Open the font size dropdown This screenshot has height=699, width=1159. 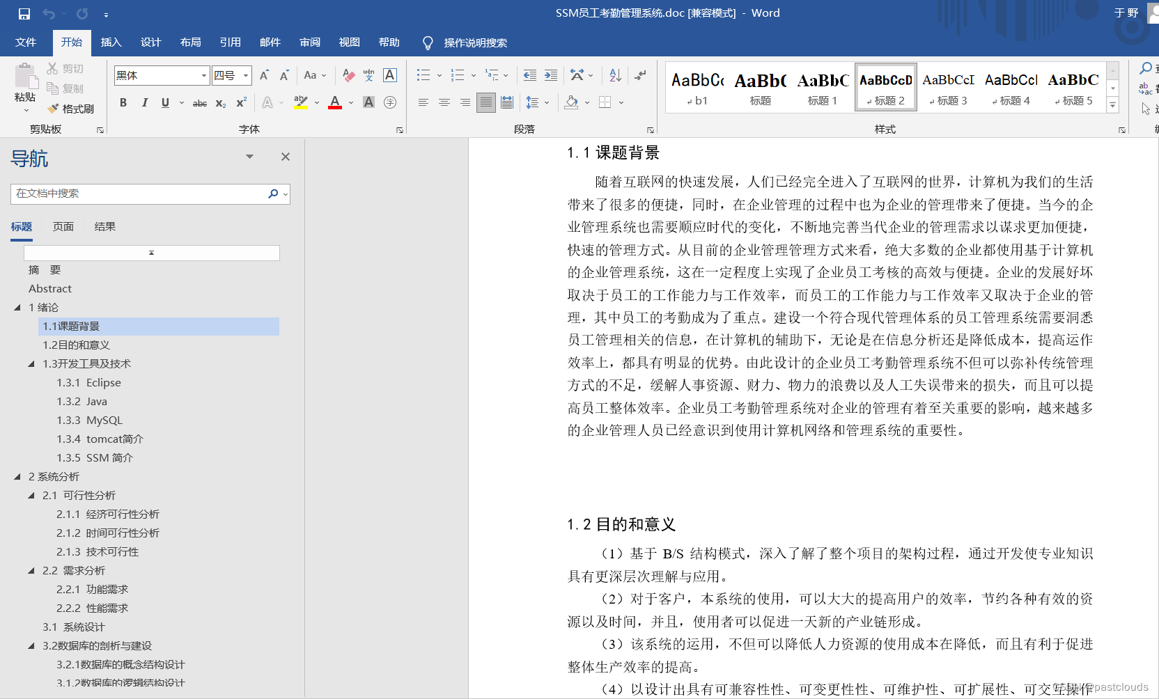coord(245,75)
